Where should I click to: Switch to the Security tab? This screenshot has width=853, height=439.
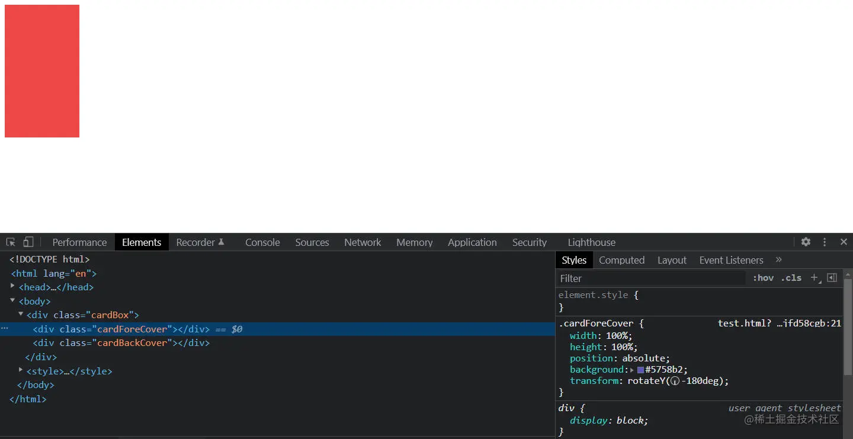click(530, 242)
